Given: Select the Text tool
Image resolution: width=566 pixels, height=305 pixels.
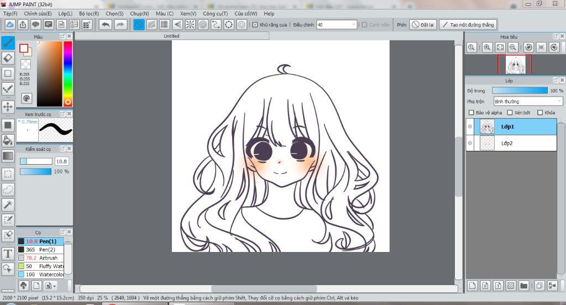Looking at the screenshot, I should click(x=8, y=254).
